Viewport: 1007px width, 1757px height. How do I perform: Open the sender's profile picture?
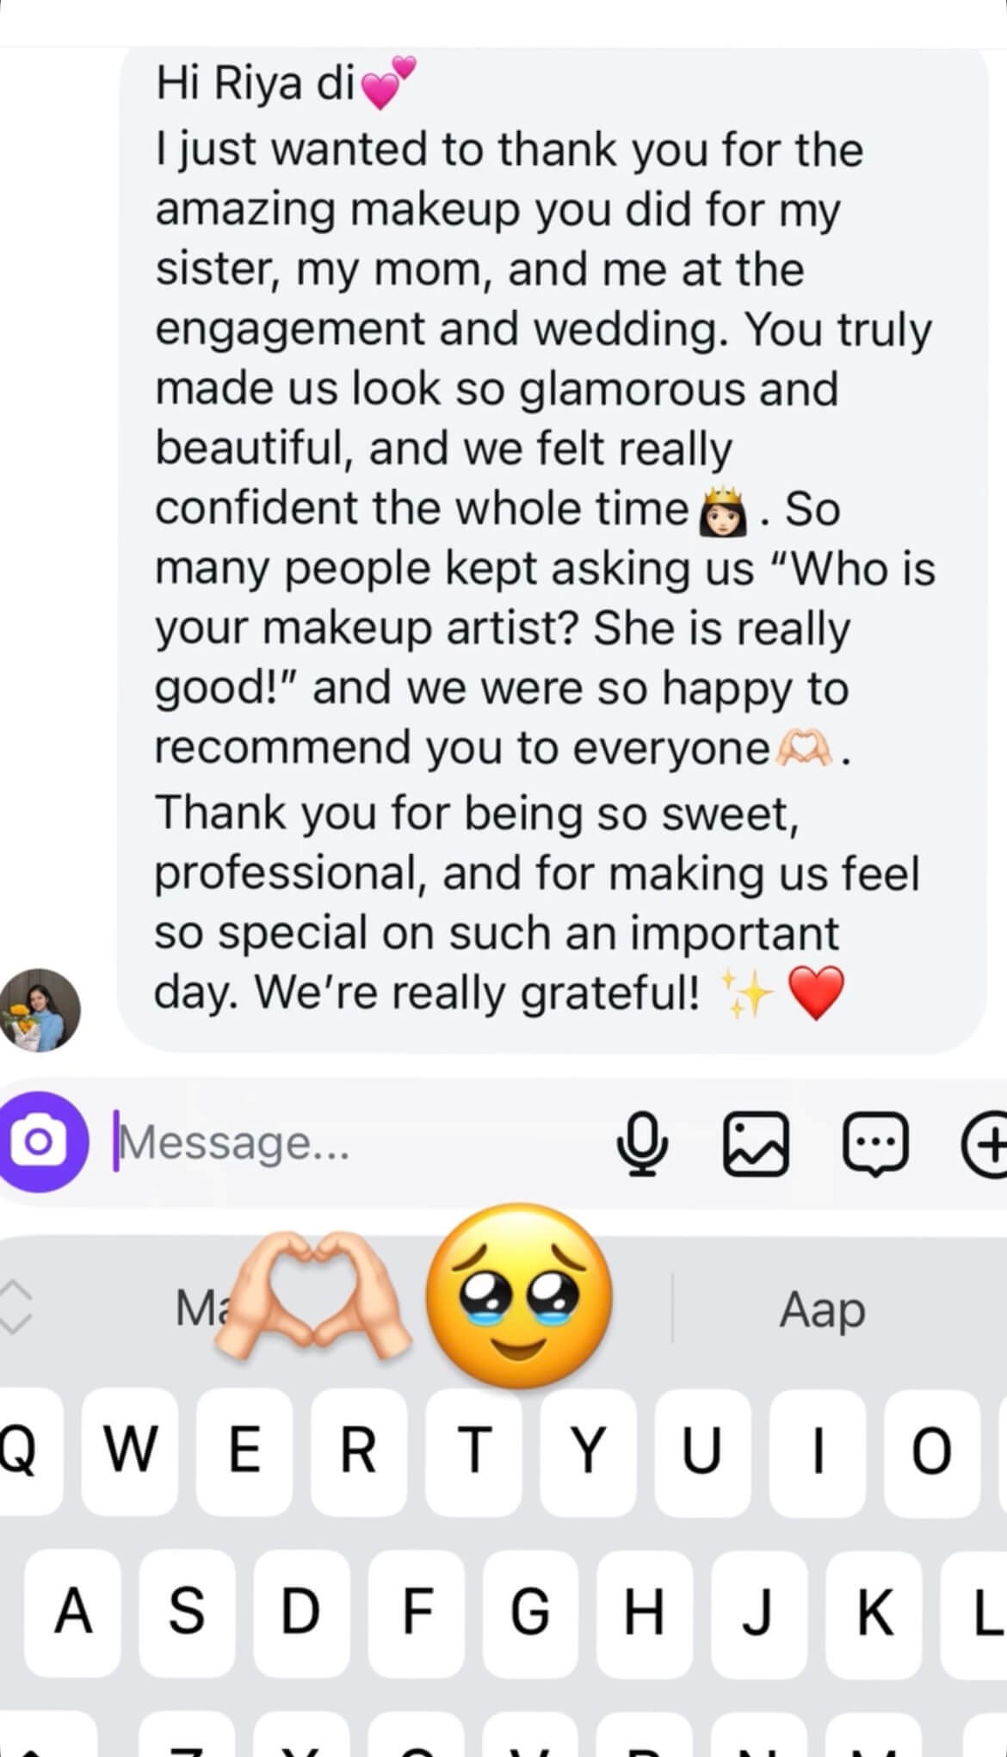click(x=40, y=1010)
